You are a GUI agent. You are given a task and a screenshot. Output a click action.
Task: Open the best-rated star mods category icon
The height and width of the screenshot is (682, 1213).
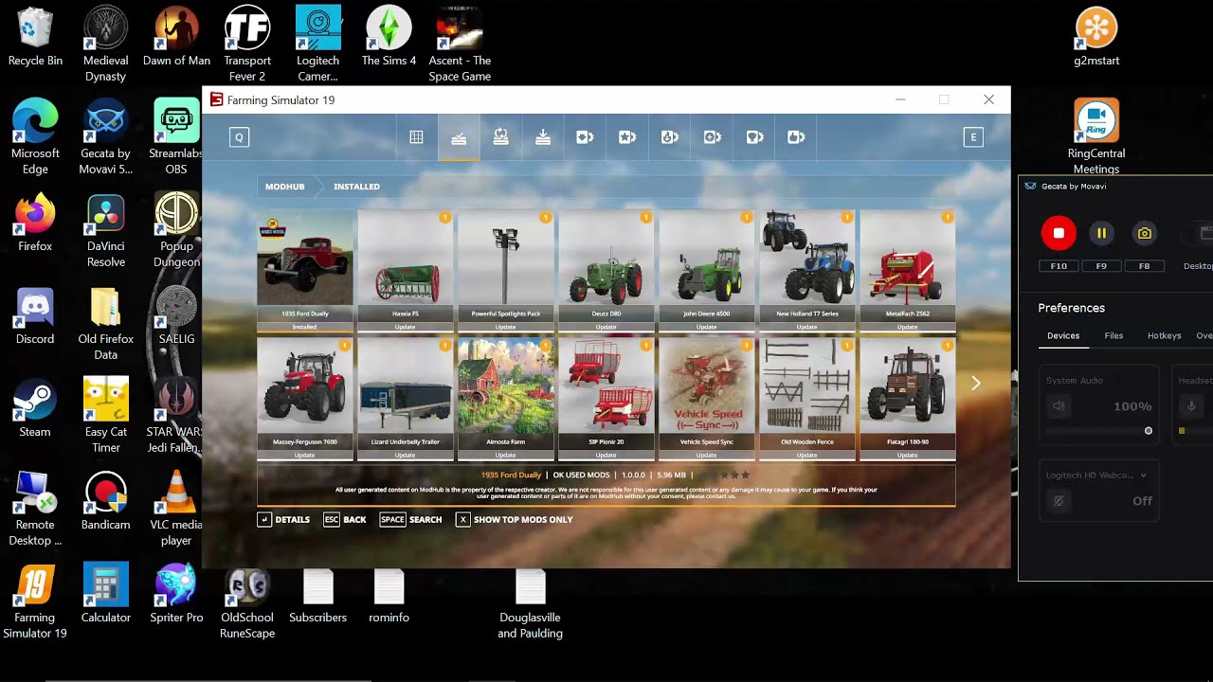click(627, 137)
